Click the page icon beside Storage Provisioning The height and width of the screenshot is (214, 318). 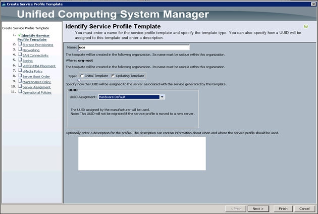tap(20, 44)
